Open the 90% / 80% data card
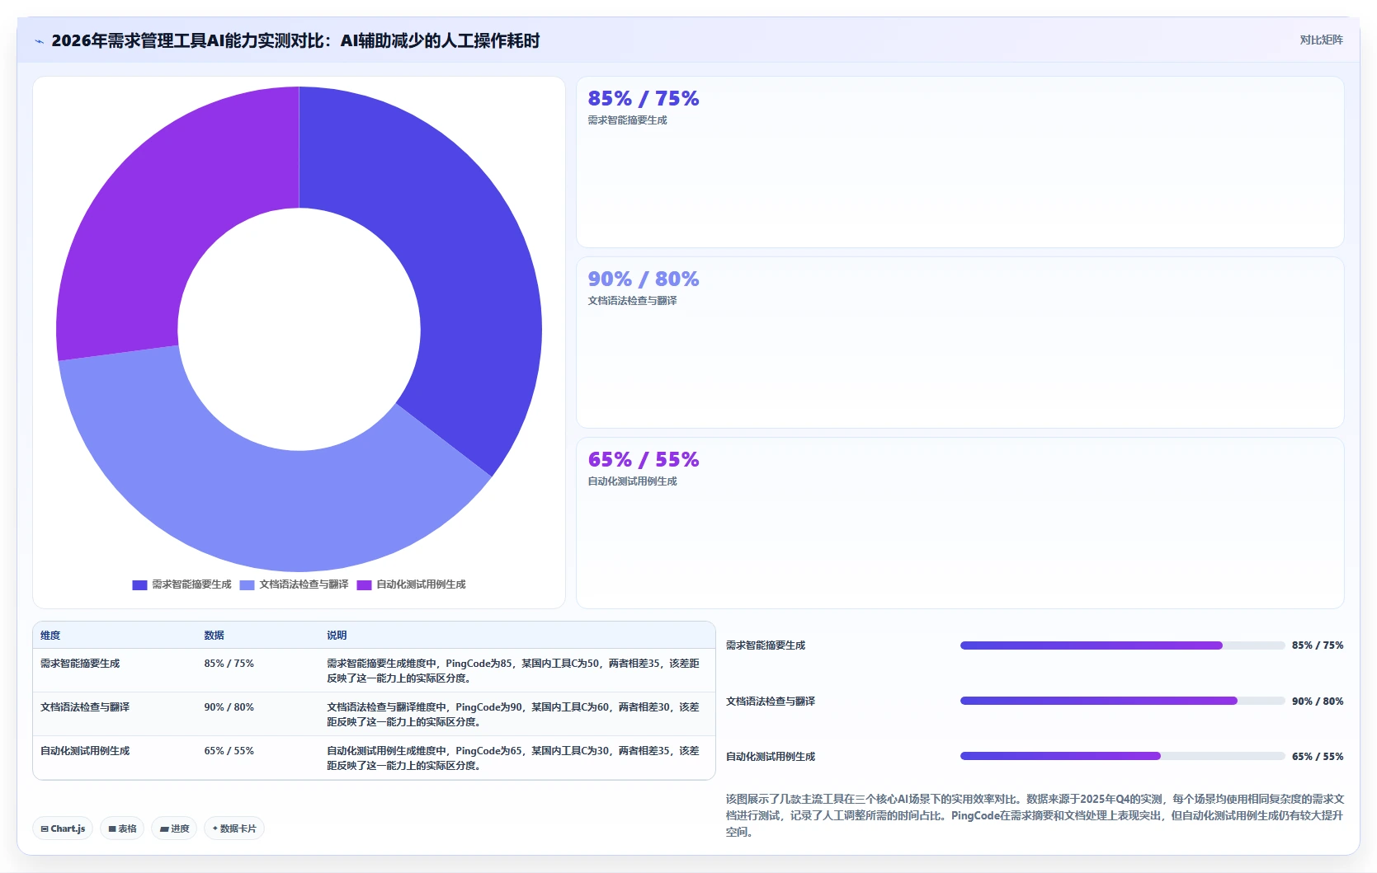 tap(960, 342)
